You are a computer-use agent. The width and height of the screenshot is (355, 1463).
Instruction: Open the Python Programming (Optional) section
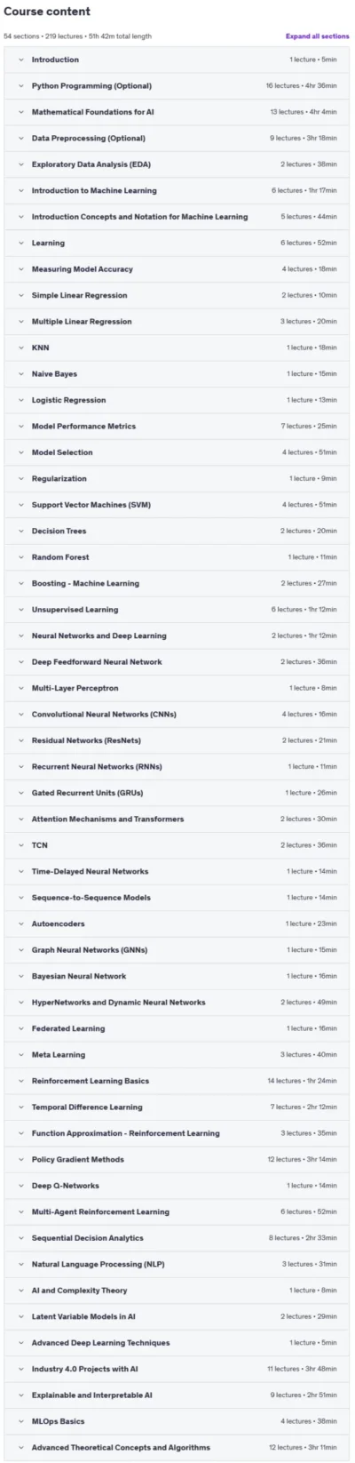(x=177, y=86)
